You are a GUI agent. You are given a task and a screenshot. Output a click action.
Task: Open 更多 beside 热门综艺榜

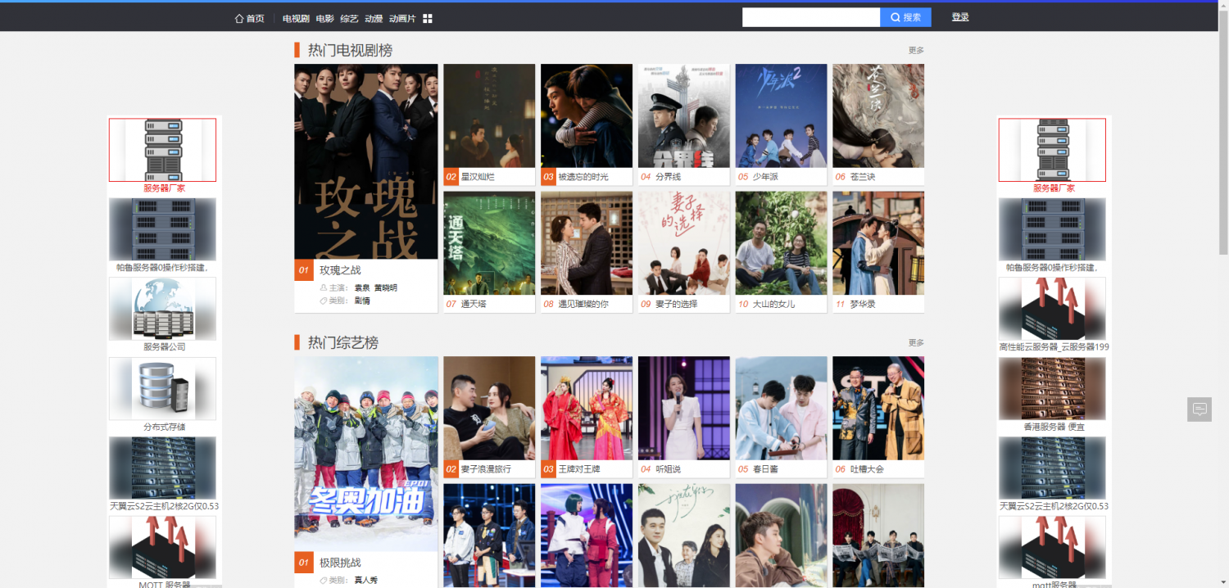(916, 343)
